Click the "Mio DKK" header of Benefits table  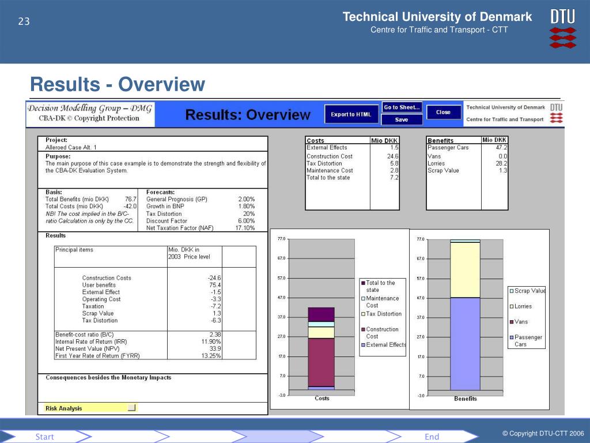[x=494, y=140]
